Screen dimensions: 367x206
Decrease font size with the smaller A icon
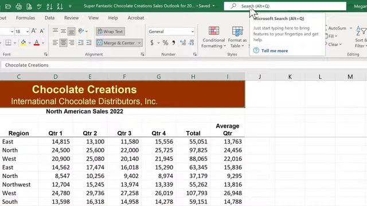42,31
